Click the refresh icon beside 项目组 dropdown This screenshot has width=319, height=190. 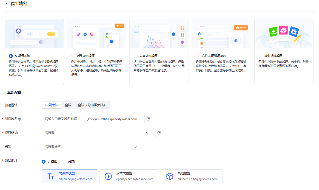coord(159,133)
